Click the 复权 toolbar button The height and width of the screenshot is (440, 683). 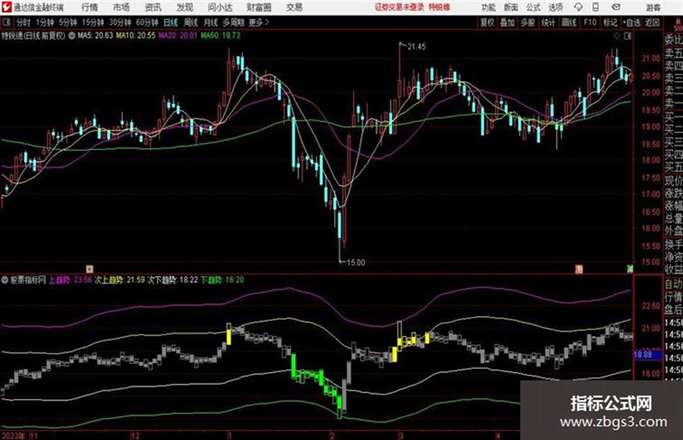pyautogui.click(x=487, y=22)
